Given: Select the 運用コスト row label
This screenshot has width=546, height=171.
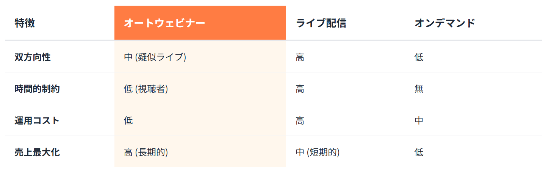Looking at the screenshot, I should pos(37,121).
